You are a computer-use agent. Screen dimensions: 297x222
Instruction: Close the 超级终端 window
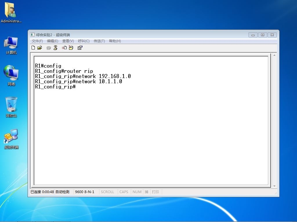(x=272, y=35)
